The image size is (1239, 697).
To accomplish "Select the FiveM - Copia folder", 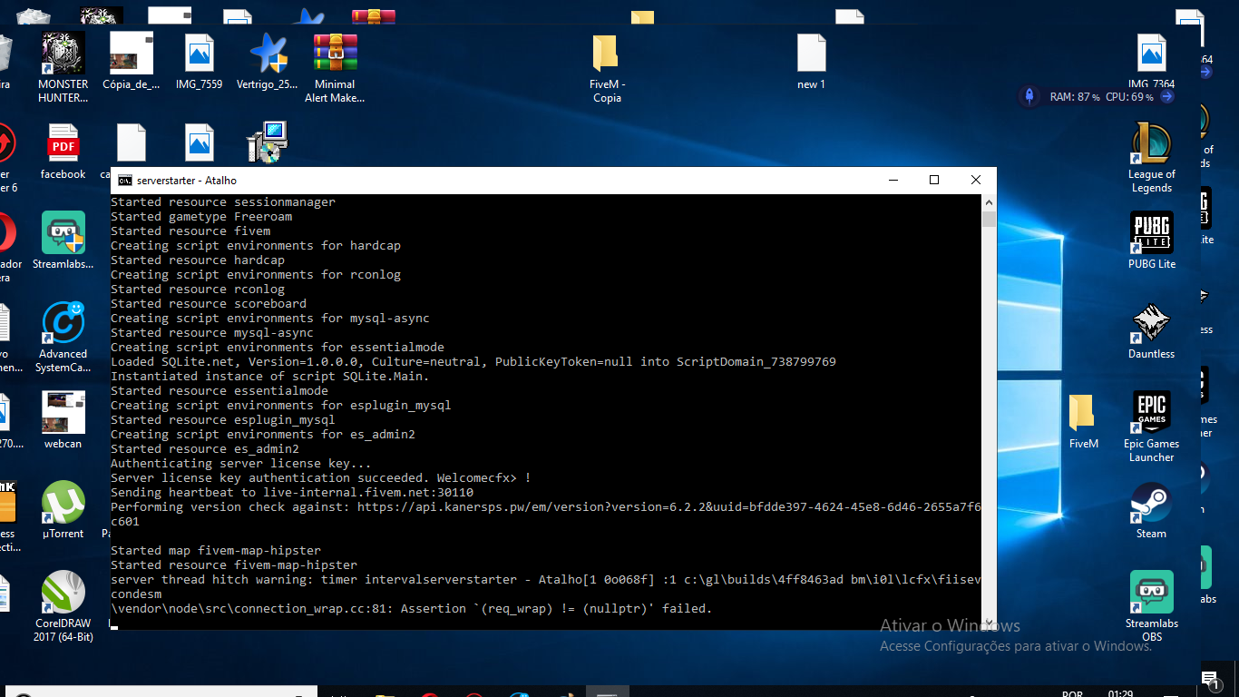I will [606, 54].
